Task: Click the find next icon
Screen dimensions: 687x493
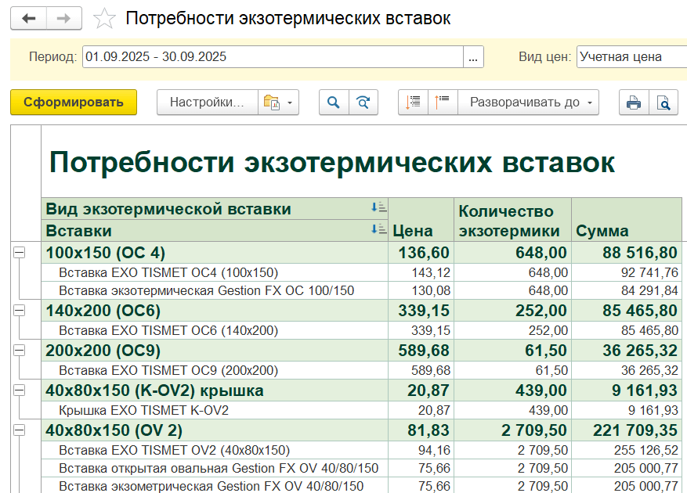Action: [x=363, y=103]
